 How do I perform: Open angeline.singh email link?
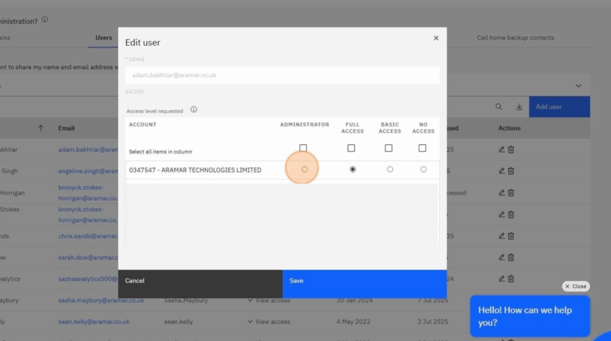coord(88,171)
